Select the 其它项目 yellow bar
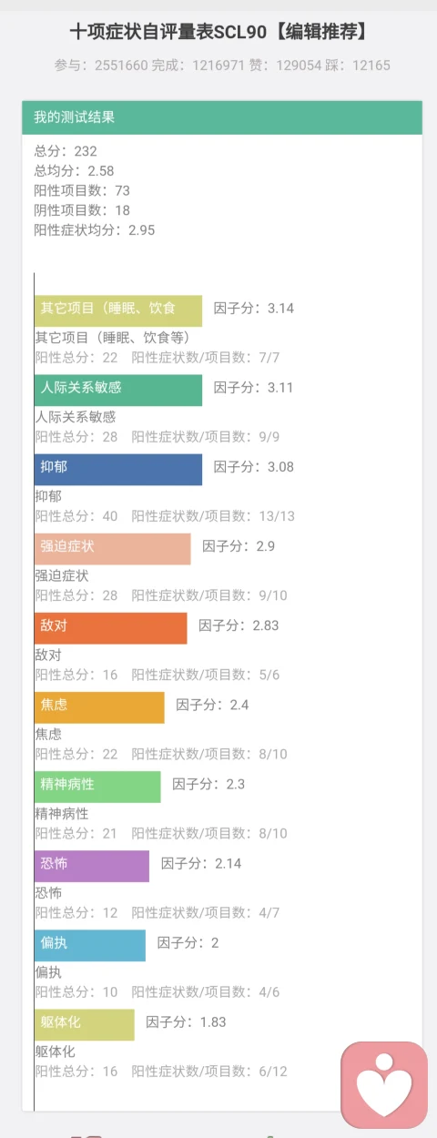This screenshot has height=1138, width=437. [118, 310]
